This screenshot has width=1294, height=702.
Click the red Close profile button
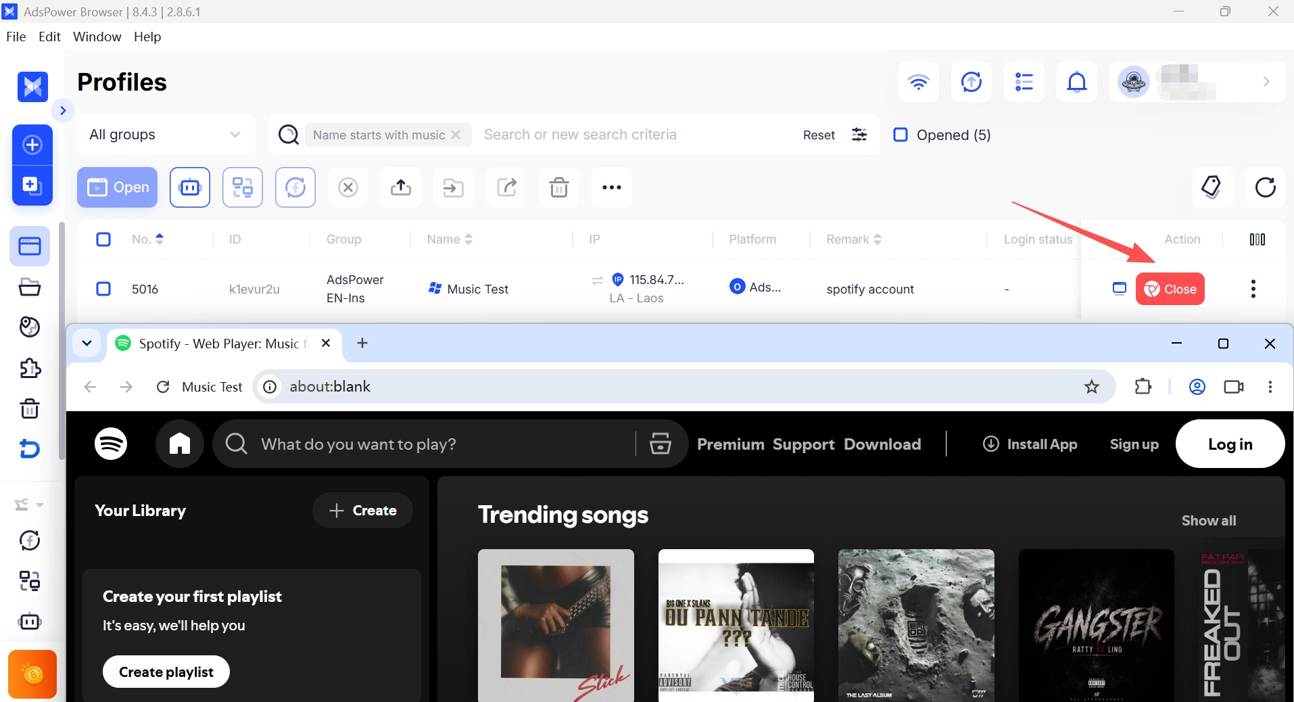[1170, 289]
